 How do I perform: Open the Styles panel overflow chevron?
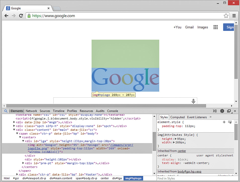point(210,117)
